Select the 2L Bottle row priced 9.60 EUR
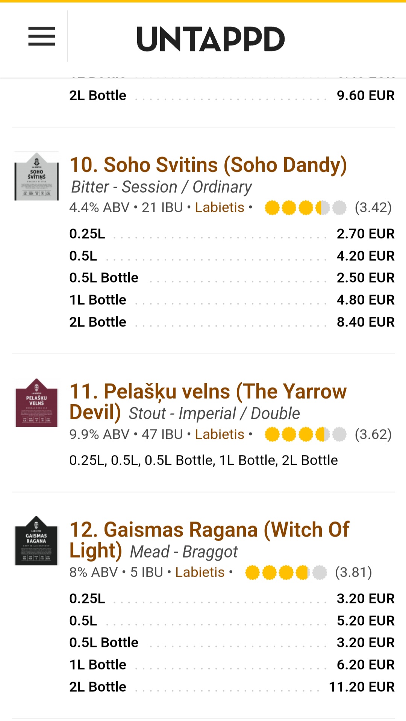The width and height of the screenshot is (406, 721). pyautogui.click(x=232, y=95)
